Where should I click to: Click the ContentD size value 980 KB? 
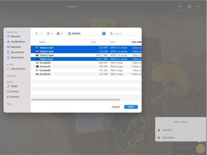click(103, 63)
